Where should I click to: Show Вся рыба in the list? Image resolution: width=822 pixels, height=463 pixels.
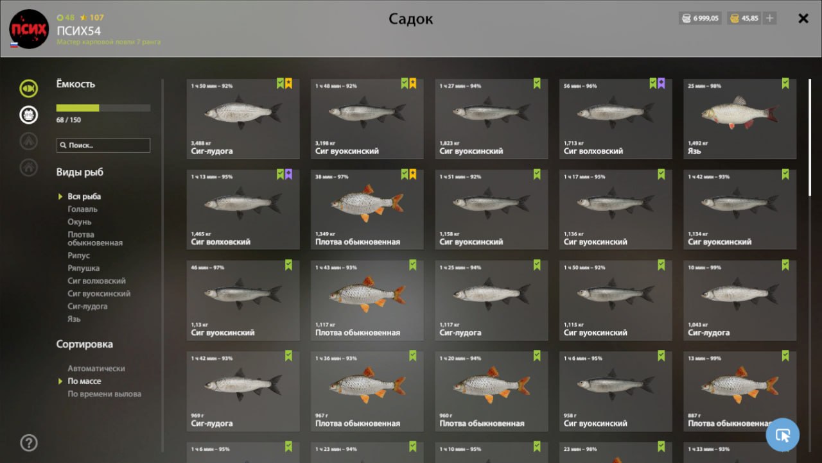tap(84, 196)
